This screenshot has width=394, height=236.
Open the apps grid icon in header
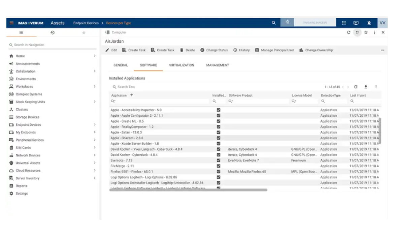tap(344, 23)
